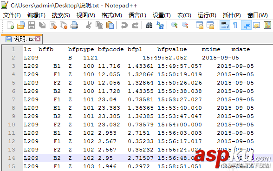Click line number 14 in margin

point(12,158)
